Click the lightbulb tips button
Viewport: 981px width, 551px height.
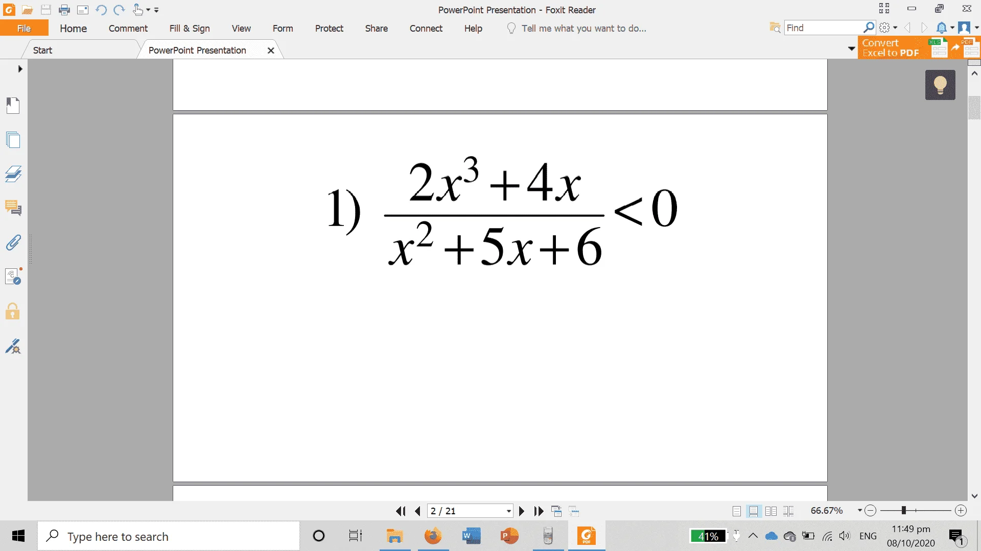point(940,85)
